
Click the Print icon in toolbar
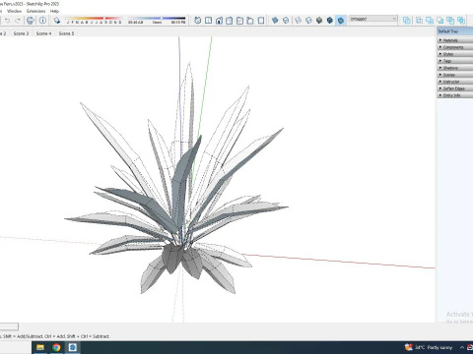(x=31, y=21)
